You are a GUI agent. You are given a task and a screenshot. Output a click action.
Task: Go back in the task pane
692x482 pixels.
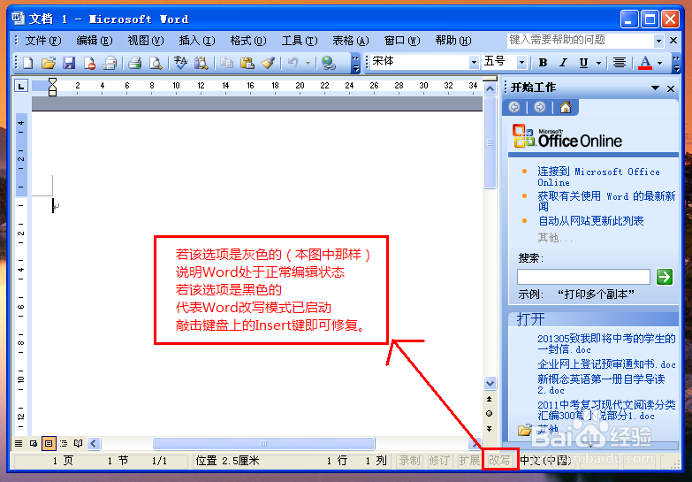point(514,107)
